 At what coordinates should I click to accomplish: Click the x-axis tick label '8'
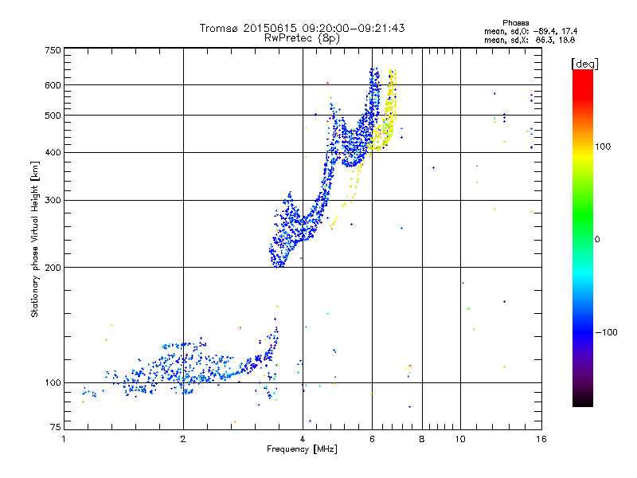point(422,439)
